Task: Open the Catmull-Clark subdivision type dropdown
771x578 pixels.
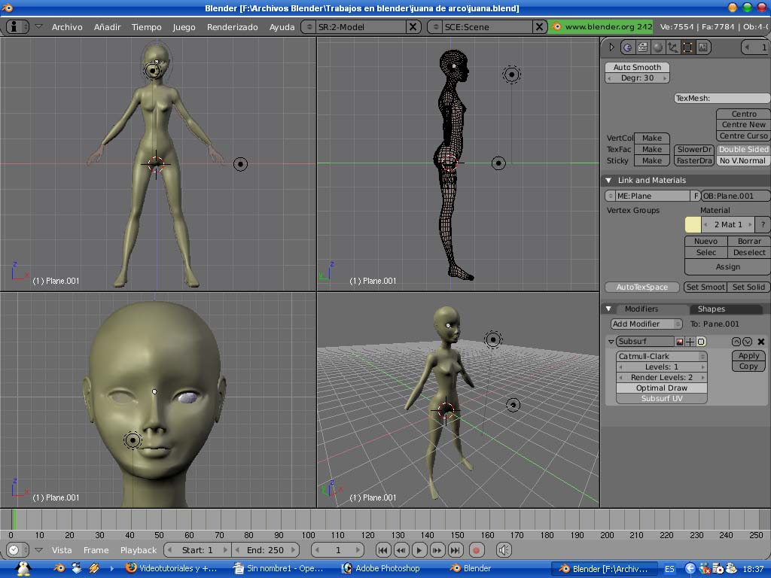Action: (662, 357)
